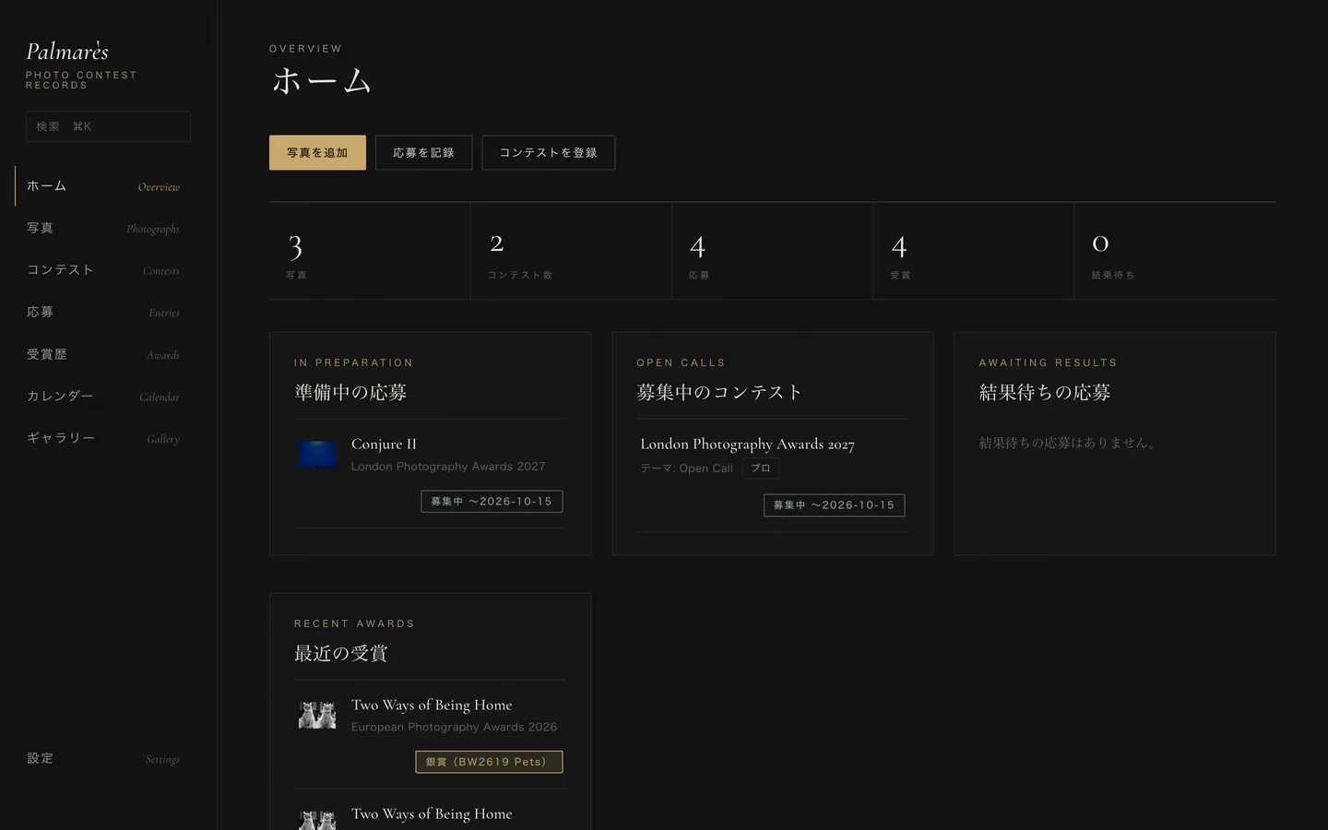This screenshot has height=830, width=1328.
Task: Click the 募集中 badge in 準備中の応募 card
Action: [x=492, y=502]
